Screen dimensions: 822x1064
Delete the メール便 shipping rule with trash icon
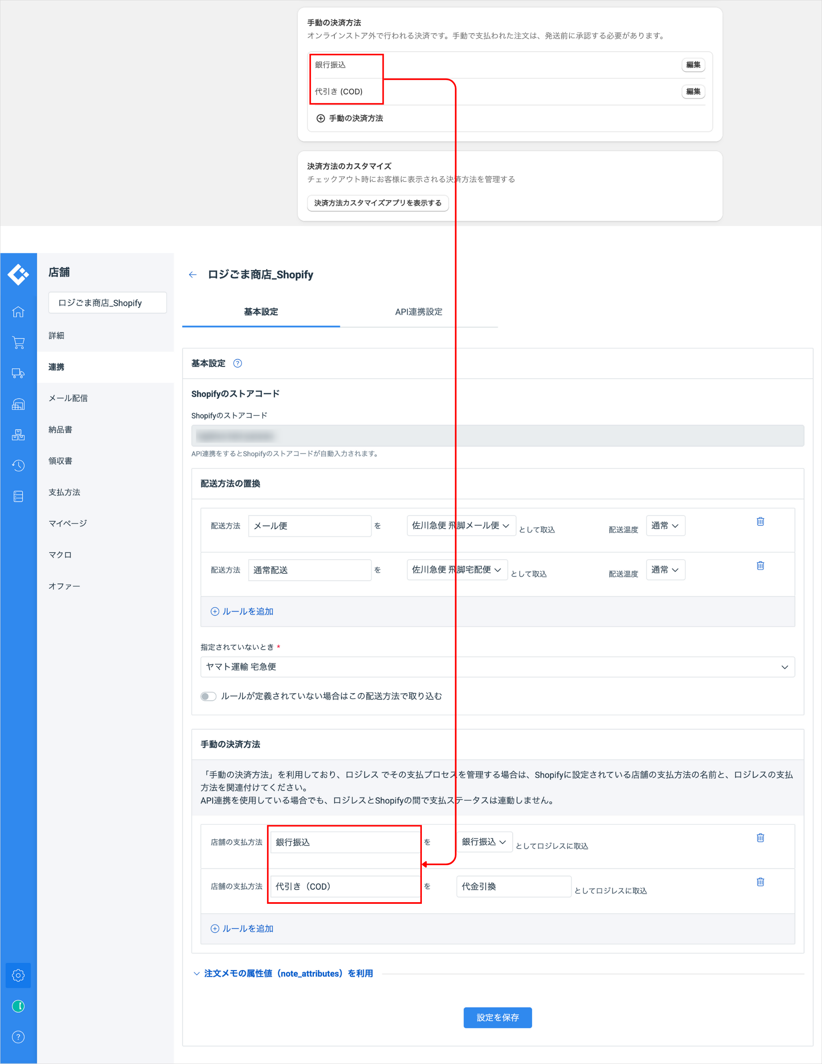point(760,521)
